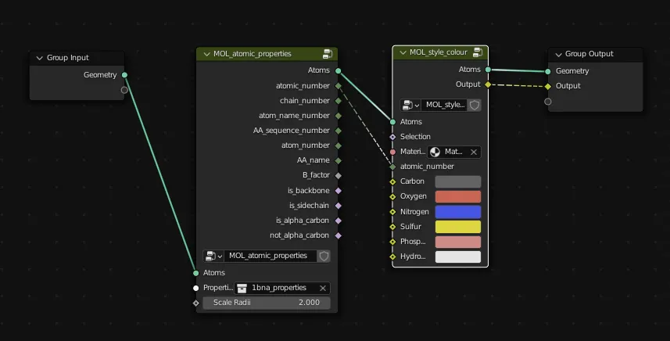The width and height of the screenshot is (670, 341).
Task: Click Carbon input socket
Action: (x=392, y=182)
